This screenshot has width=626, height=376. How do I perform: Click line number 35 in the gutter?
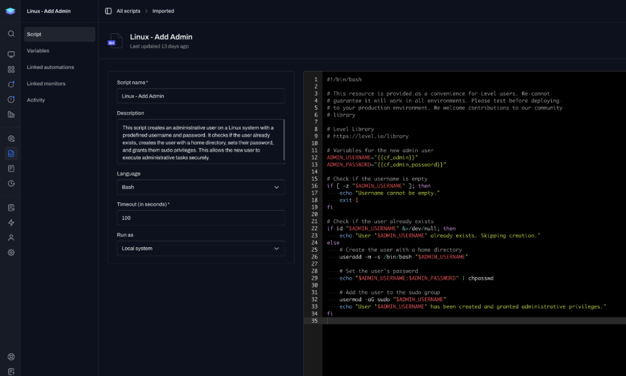pyautogui.click(x=314, y=321)
